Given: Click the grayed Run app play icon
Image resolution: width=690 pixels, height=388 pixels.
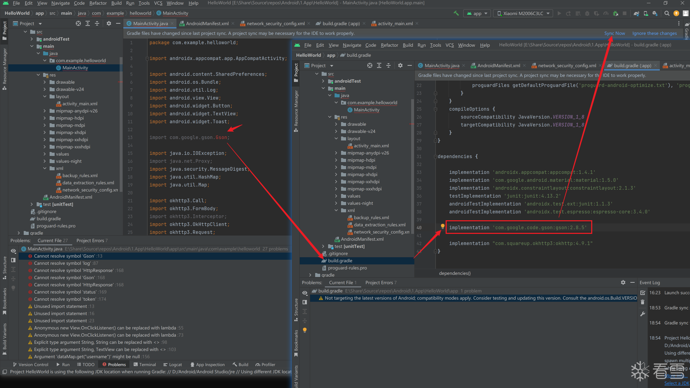Looking at the screenshot, I should tap(559, 13).
